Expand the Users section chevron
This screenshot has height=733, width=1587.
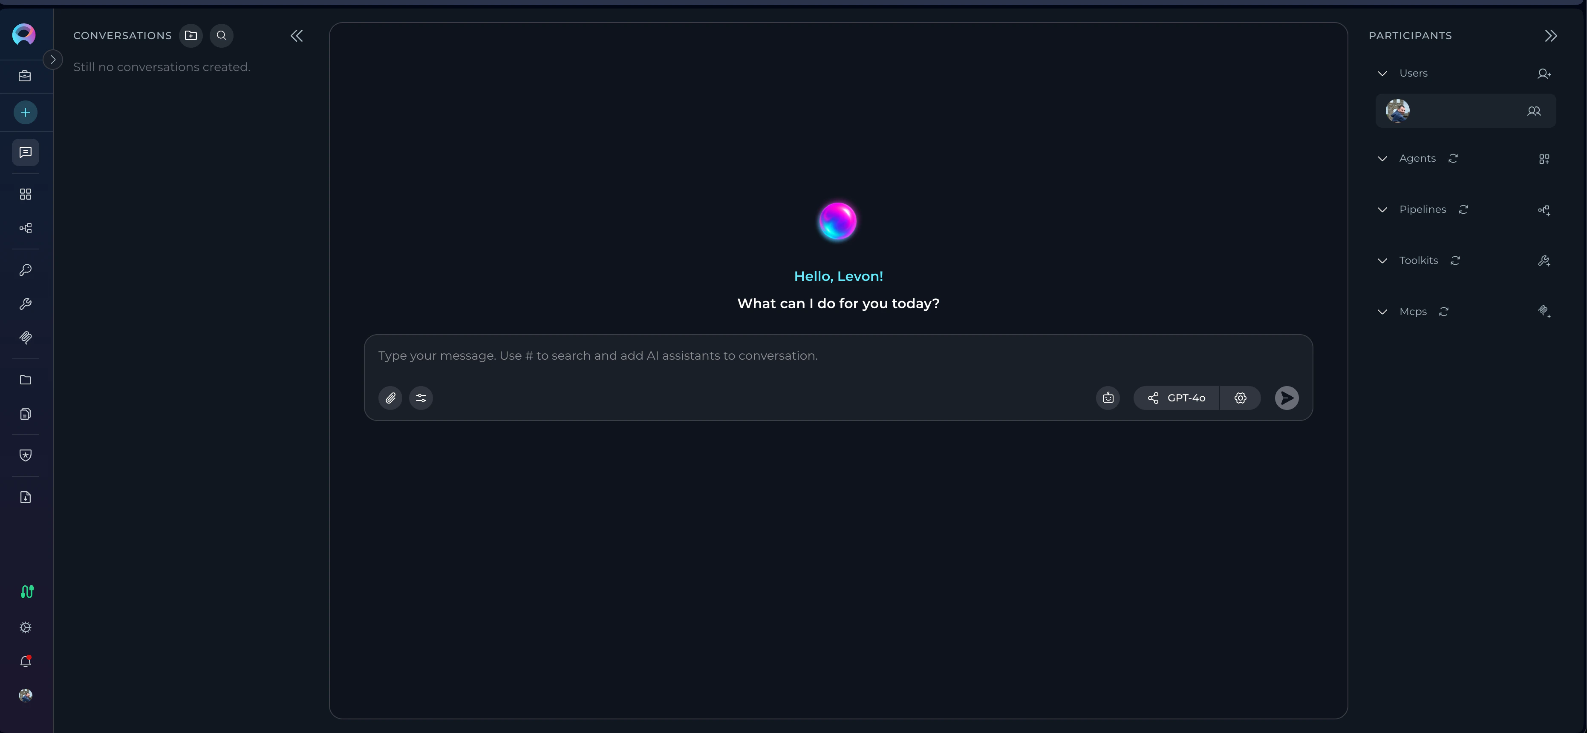coord(1382,73)
